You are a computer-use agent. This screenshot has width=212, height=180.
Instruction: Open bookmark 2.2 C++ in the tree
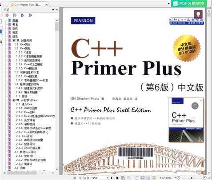tap(24, 136)
